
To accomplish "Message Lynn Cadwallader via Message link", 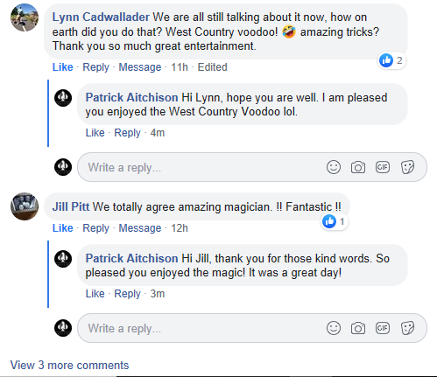I will [140, 67].
